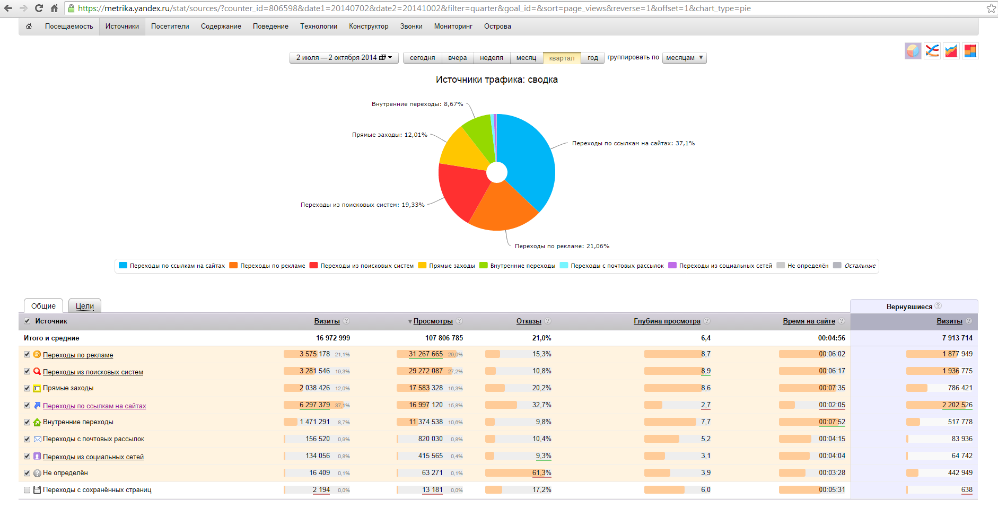This screenshot has height=508, width=998.
Task: Set period to месяц
Action: (526, 57)
